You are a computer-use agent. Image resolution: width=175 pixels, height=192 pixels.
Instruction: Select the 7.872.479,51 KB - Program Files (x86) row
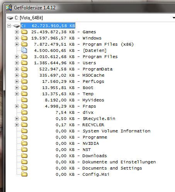(x=84, y=44)
